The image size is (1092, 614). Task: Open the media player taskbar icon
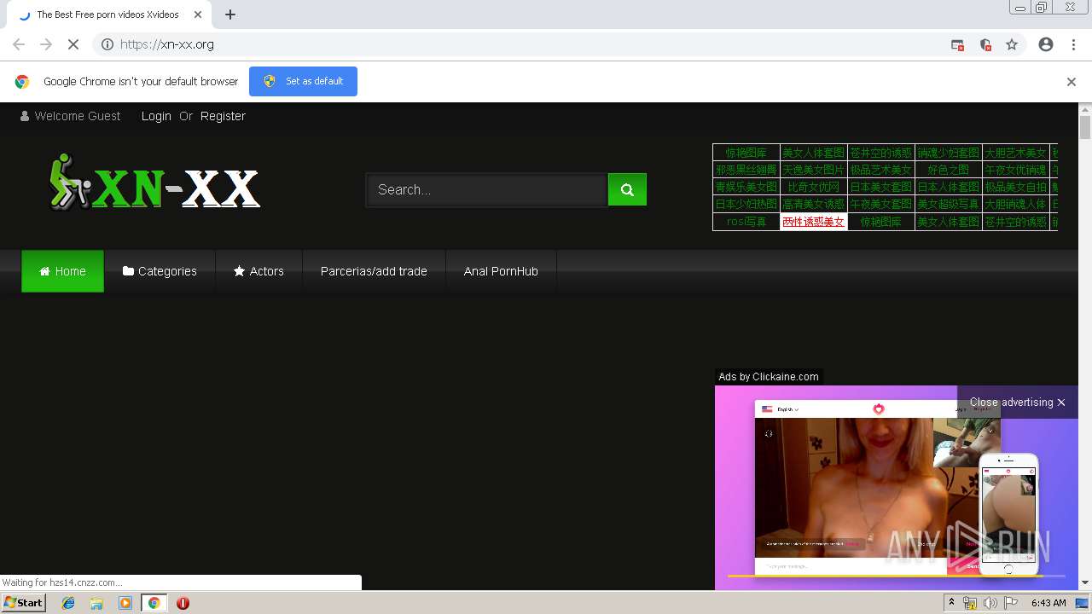[125, 603]
